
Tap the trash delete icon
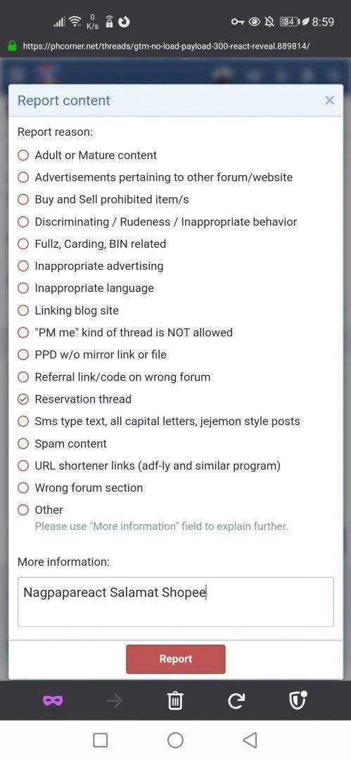(x=175, y=700)
